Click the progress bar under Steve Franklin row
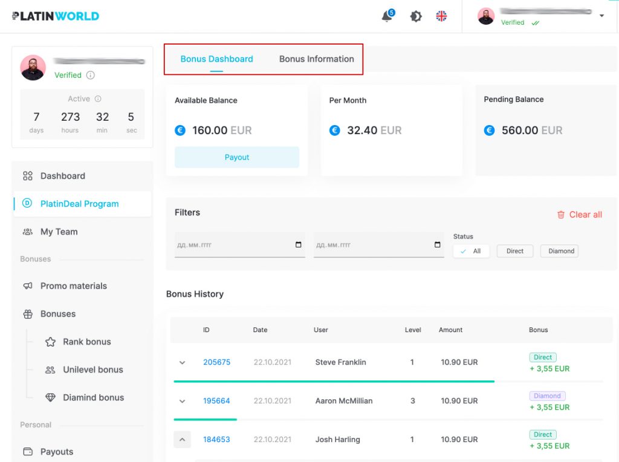Image resolution: width=619 pixels, height=462 pixels. pos(334,382)
